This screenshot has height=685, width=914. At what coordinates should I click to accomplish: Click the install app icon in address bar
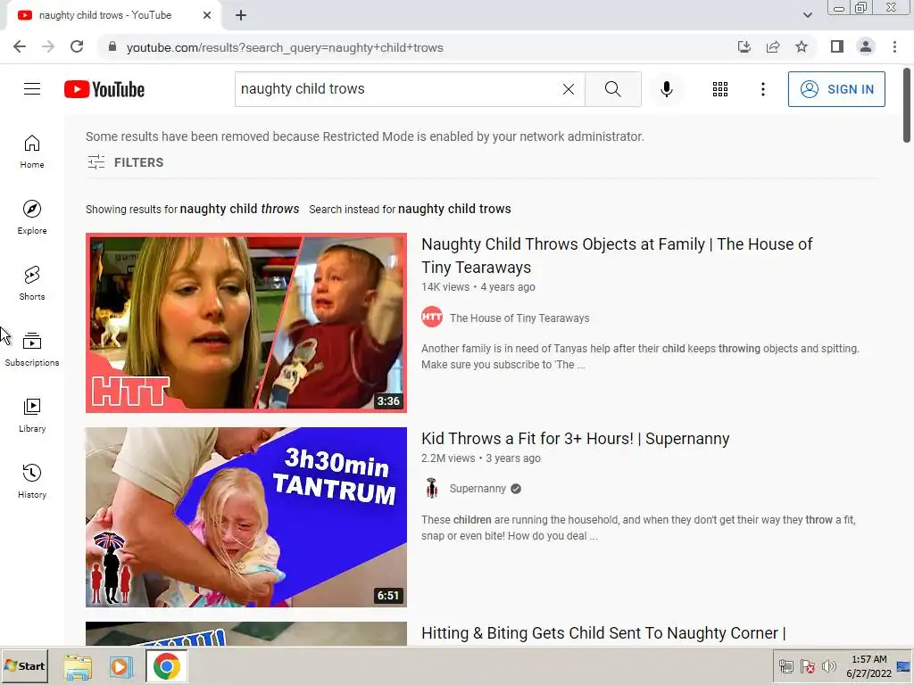click(x=744, y=47)
